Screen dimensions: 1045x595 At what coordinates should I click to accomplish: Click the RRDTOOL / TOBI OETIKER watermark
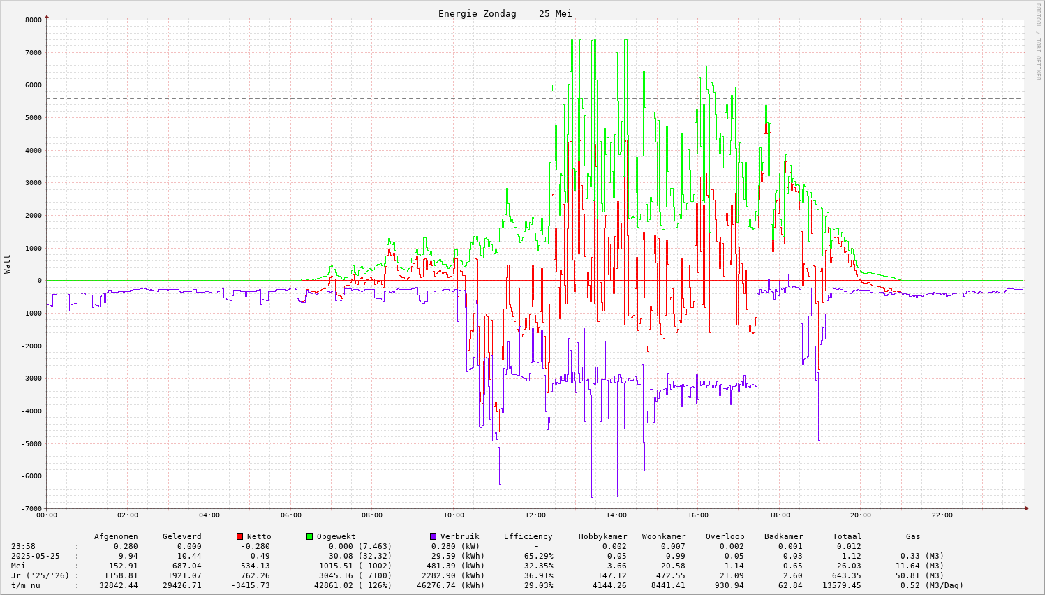pyautogui.click(x=1038, y=41)
